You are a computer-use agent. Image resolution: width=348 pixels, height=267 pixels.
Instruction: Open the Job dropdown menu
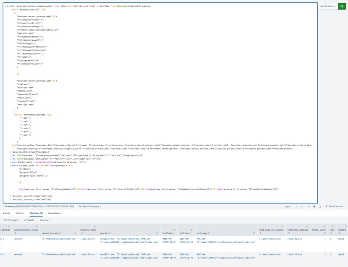288,206
